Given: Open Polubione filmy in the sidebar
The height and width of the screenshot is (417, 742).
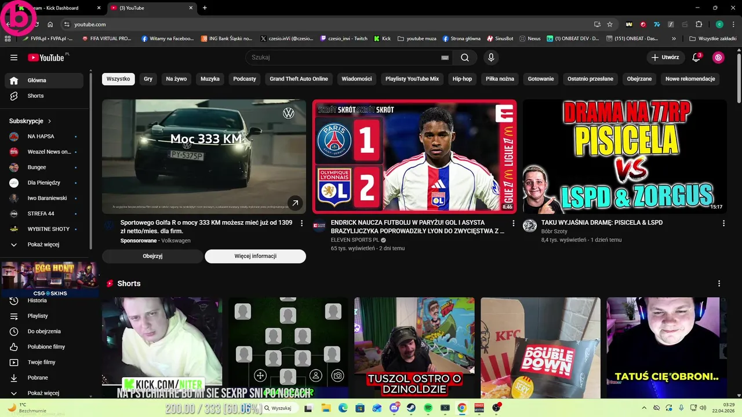Looking at the screenshot, I should pos(44,347).
